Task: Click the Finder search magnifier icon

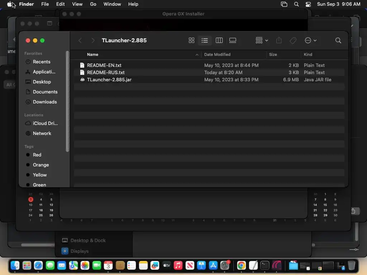Action: [x=338, y=40]
